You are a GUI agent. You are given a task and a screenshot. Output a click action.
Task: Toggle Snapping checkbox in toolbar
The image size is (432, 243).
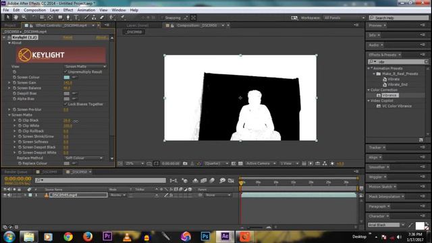[162, 18]
